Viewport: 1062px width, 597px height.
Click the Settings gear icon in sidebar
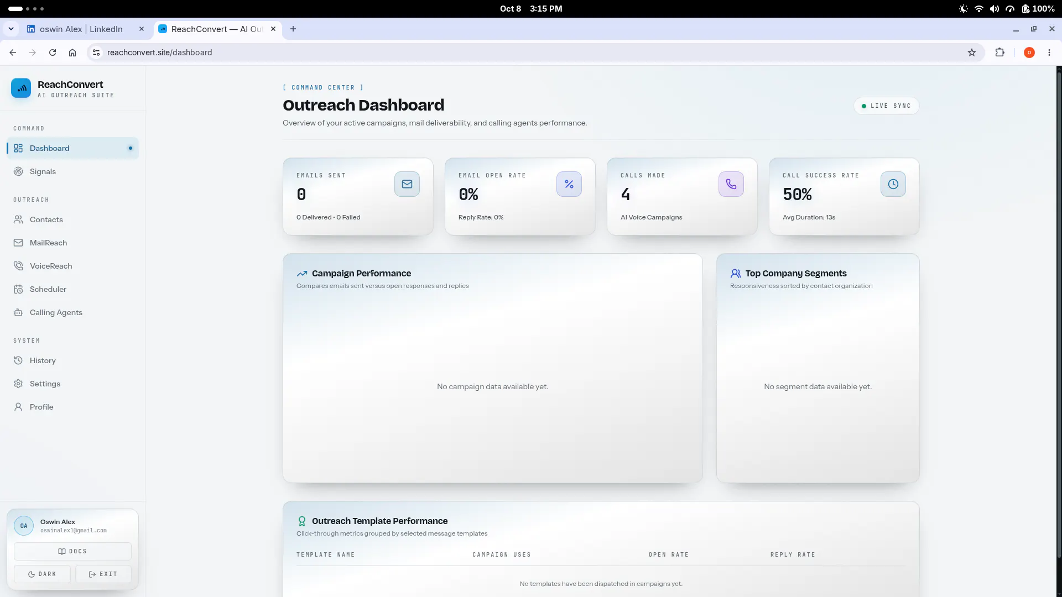coord(18,384)
